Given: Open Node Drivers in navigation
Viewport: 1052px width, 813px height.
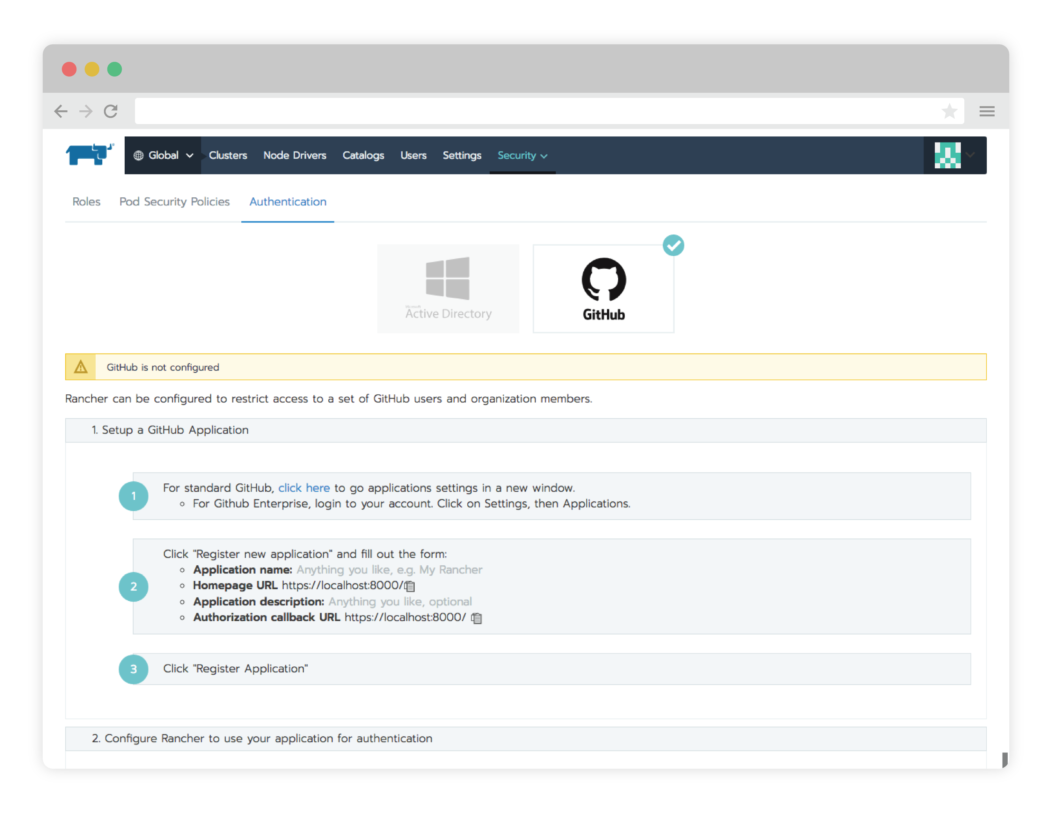Looking at the screenshot, I should [294, 156].
